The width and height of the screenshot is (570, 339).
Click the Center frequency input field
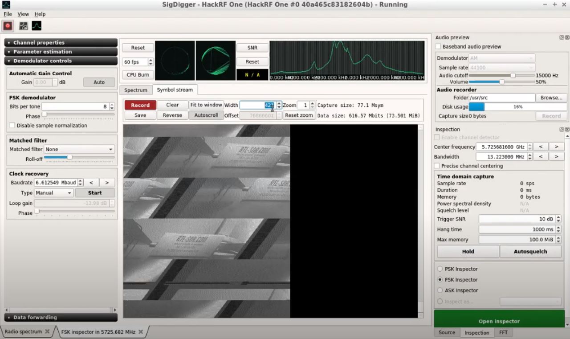tap(501, 147)
